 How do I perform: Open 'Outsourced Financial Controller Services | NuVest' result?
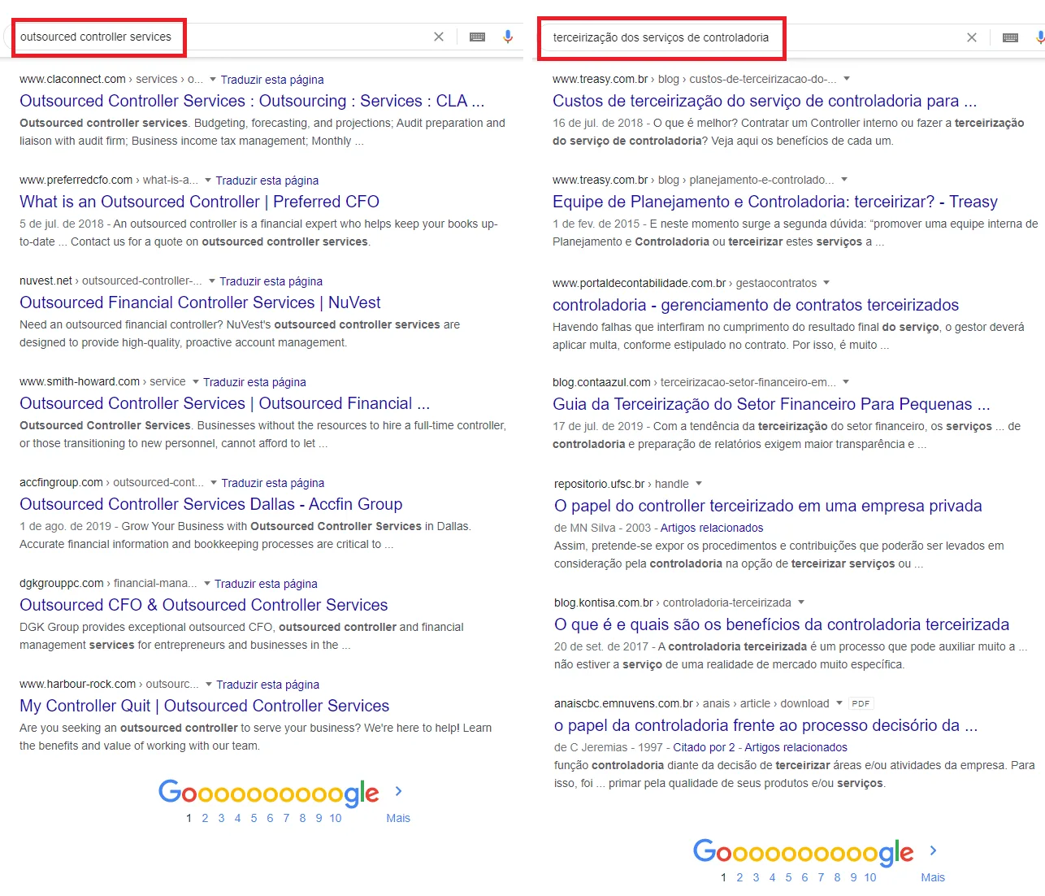pos(200,302)
